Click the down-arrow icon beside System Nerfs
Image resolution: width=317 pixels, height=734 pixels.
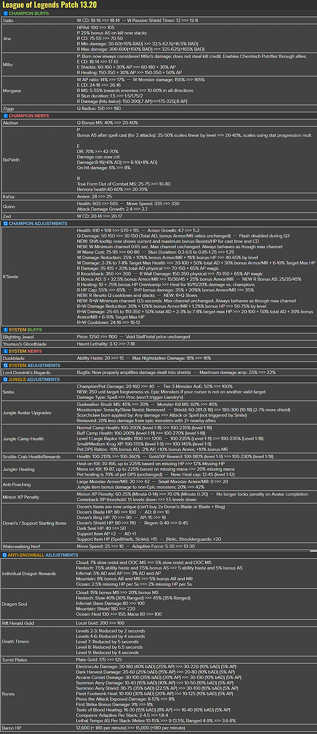(x=6, y=351)
